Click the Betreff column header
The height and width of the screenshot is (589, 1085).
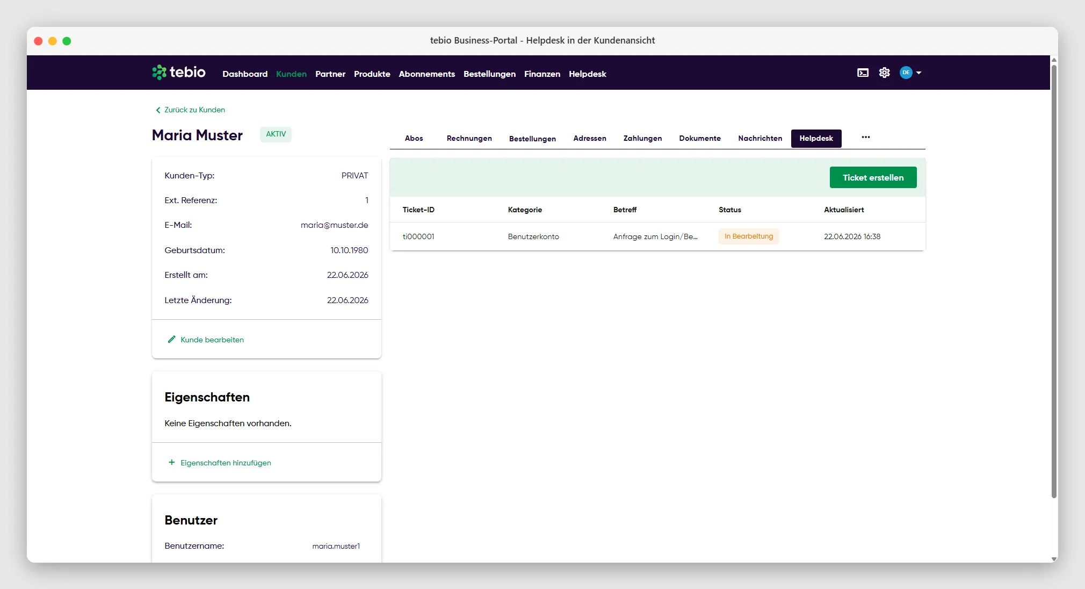[x=625, y=210]
